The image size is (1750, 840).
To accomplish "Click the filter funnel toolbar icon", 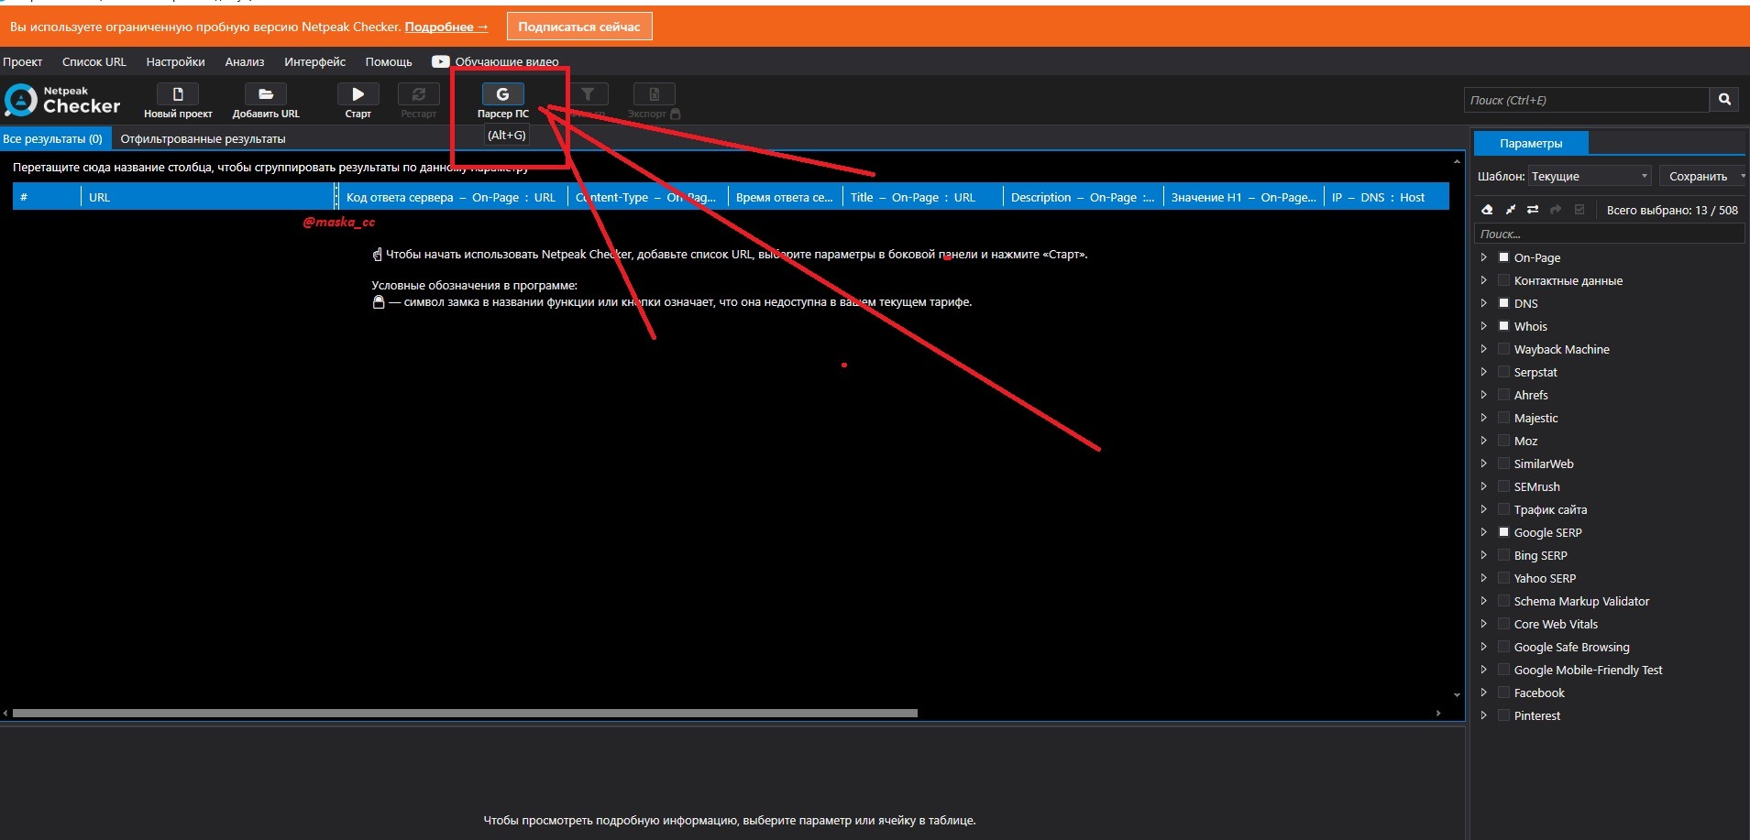I will pos(588,94).
